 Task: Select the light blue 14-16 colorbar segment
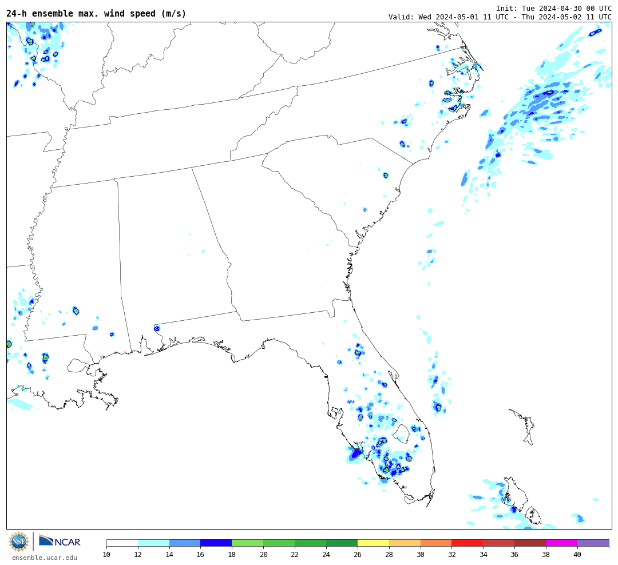(x=185, y=543)
